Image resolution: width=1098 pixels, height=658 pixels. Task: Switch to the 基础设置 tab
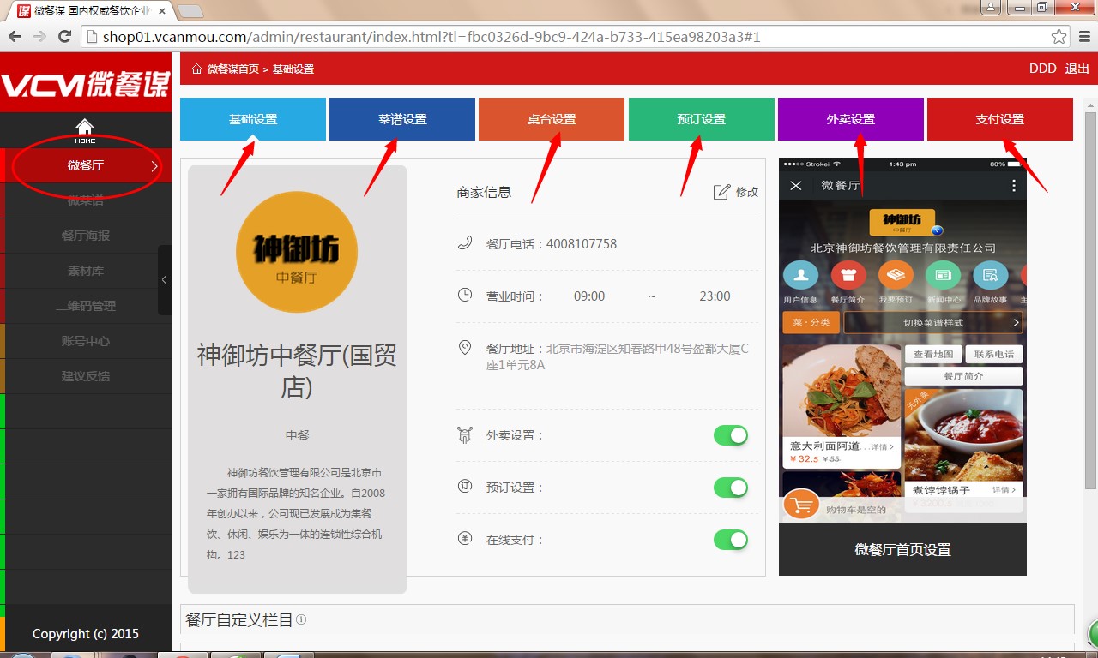coord(253,119)
